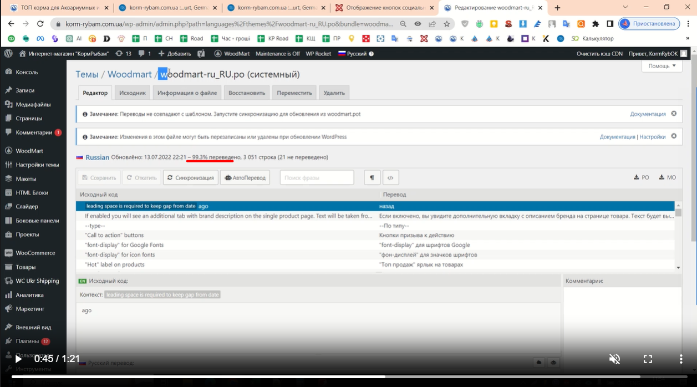Viewport: 697px width, 387px height.
Task: Open the Добавить menu in admin bar
Action: pos(174,54)
